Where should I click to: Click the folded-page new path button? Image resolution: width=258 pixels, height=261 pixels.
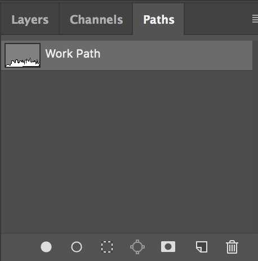(202, 247)
